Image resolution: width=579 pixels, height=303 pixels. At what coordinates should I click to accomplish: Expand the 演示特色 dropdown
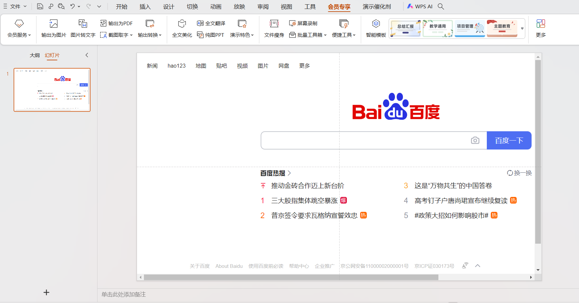point(252,35)
